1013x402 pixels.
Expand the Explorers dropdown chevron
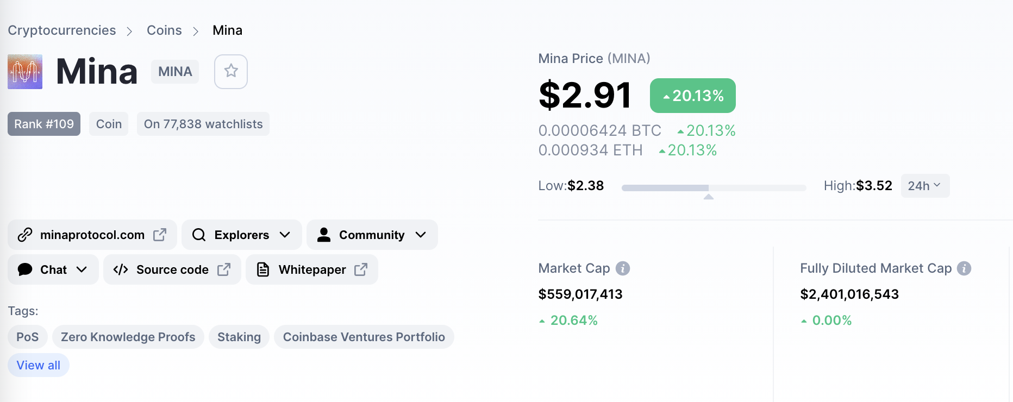285,235
